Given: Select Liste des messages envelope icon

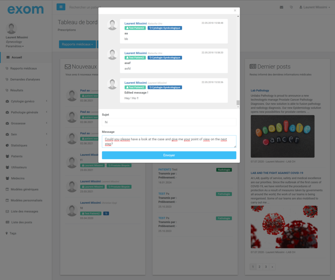Looking at the screenshot, I should click(7, 211).
